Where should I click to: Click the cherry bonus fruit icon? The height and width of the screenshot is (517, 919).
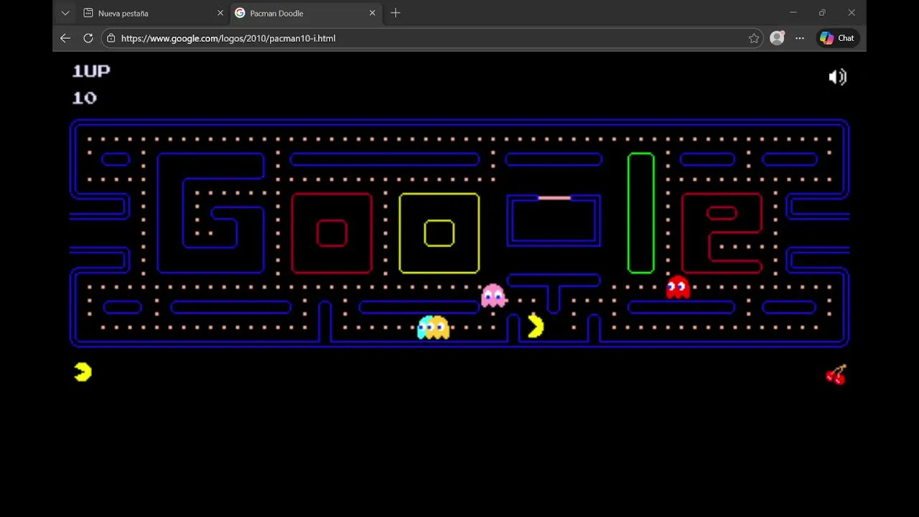836,375
